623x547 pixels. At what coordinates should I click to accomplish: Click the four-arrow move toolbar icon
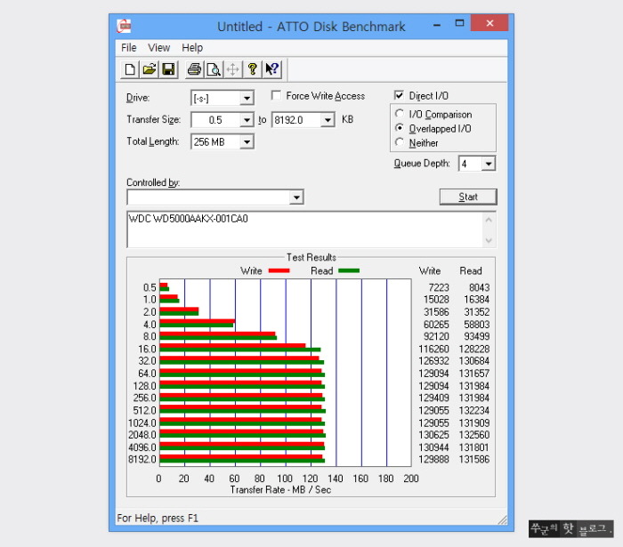pos(233,69)
